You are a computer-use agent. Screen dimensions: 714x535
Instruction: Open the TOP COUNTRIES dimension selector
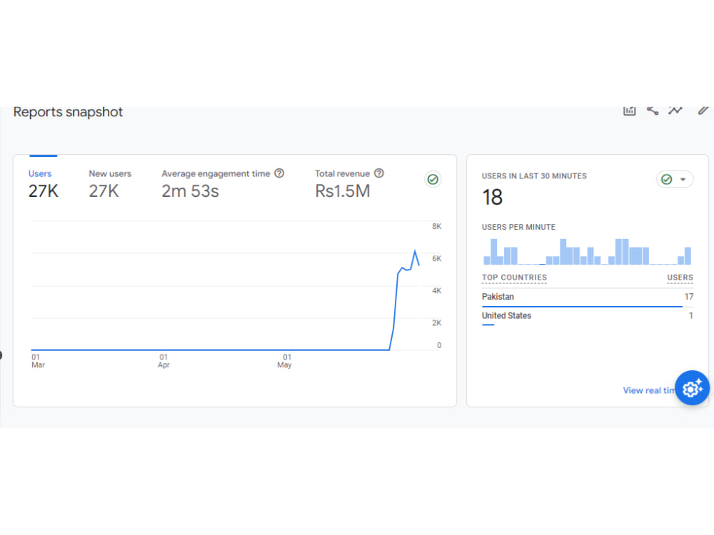coord(514,277)
